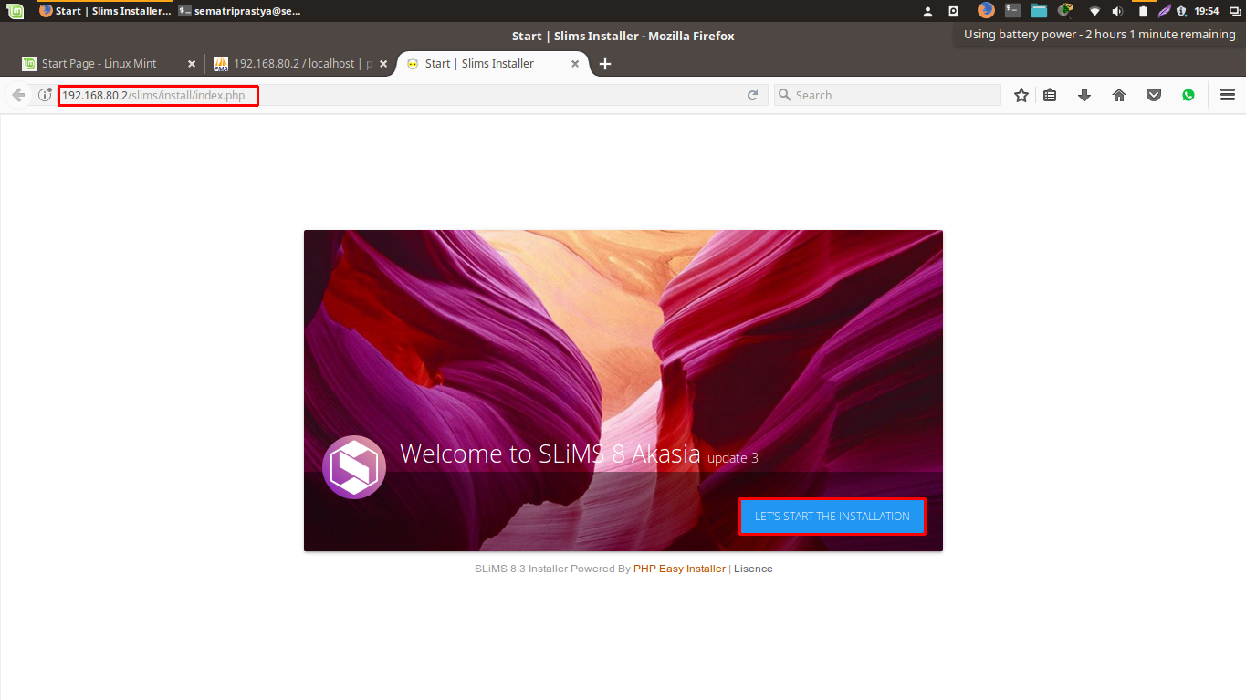This screenshot has width=1246, height=700.
Task: Open the volume speaker tray icon
Action: point(1118,11)
